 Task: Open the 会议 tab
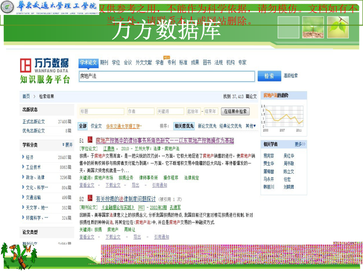pyautogui.click(x=128, y=62)
